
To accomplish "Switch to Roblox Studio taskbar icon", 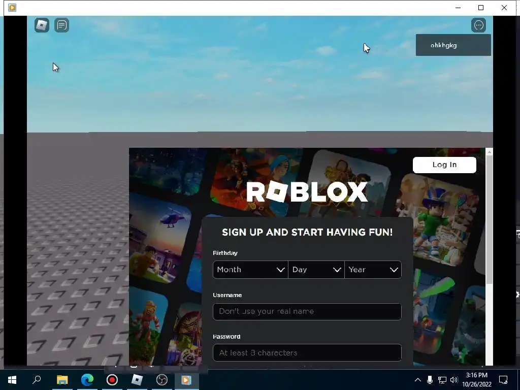I will tap(137, 380).
